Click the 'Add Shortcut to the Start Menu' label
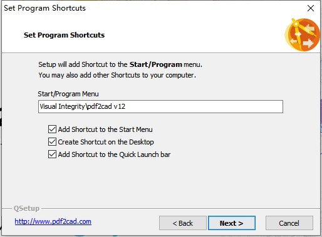 click(105, 129)
